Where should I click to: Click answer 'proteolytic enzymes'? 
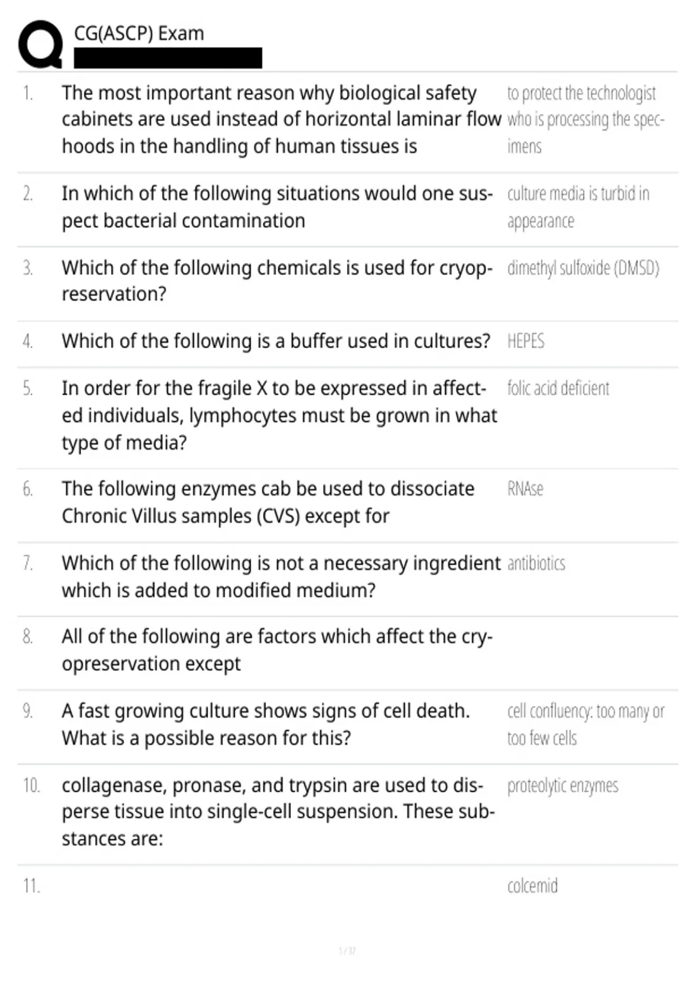[x=563, y=786]
